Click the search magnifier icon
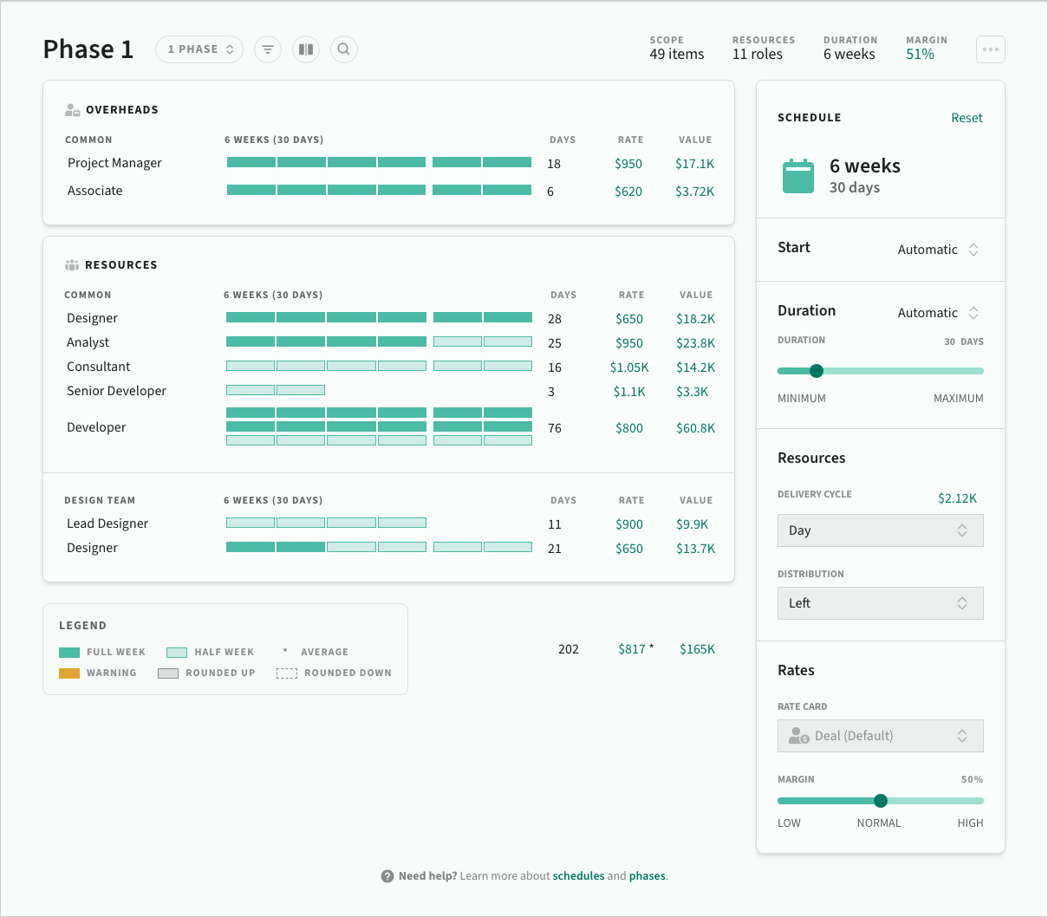1048x917 pixels. pos(344,49)
